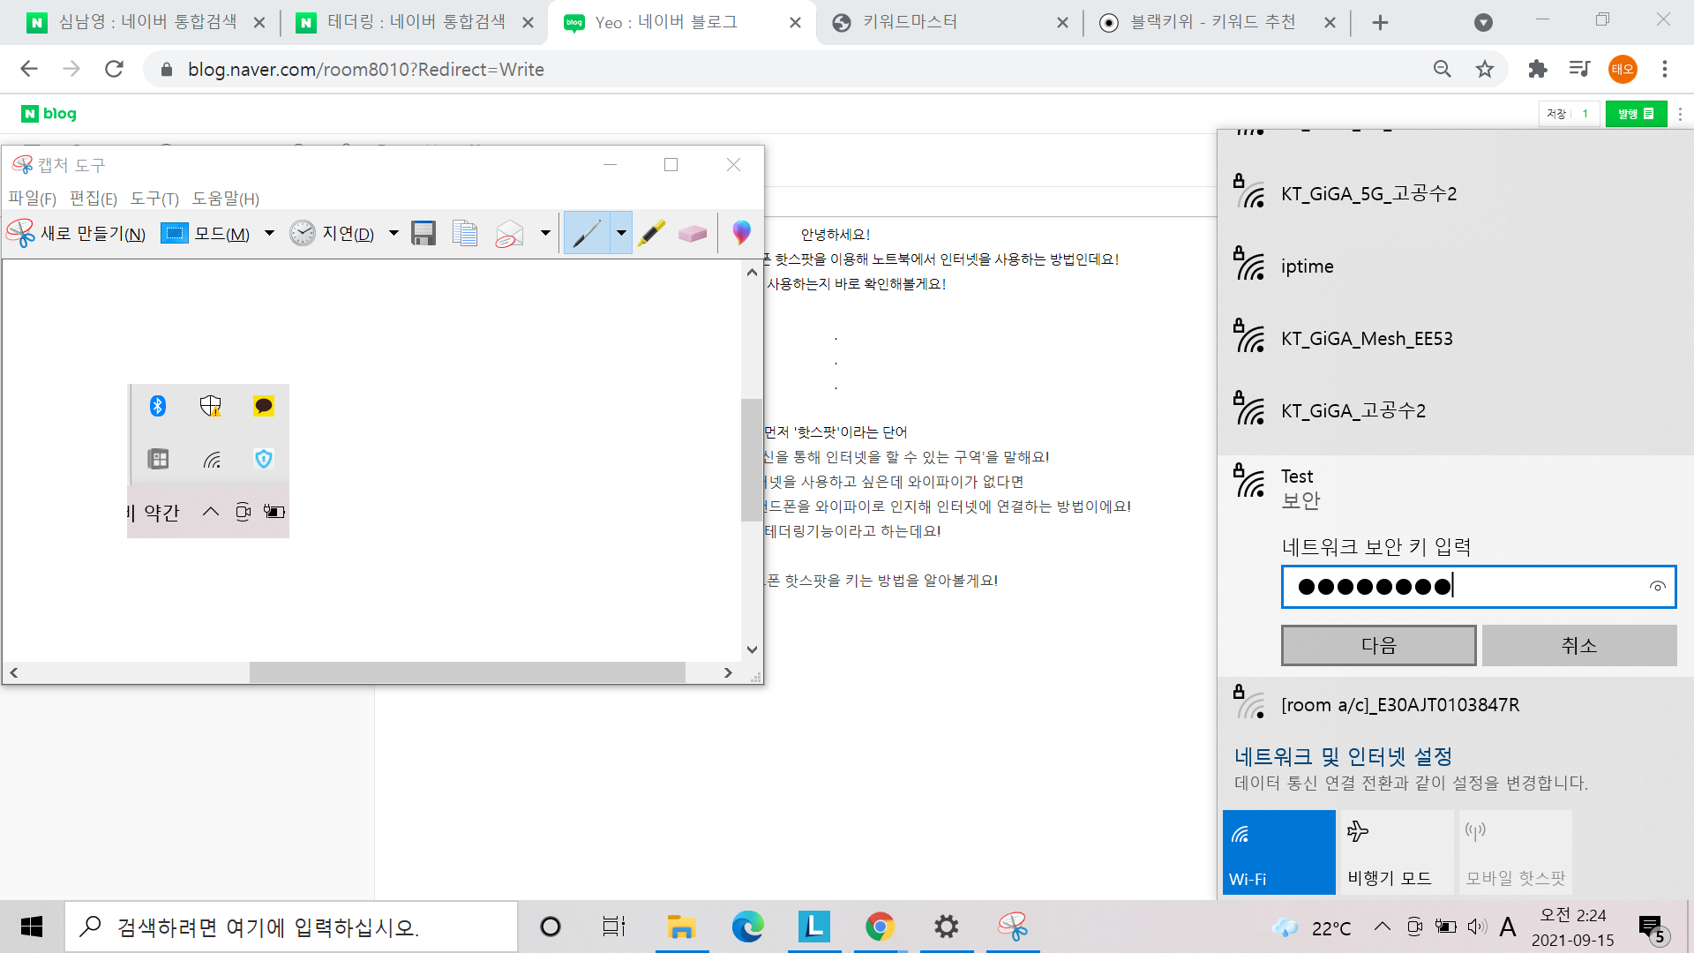The image size is (1694, 953).
Task: Expand the snip mode (모드) dropdown arrow
Action: click(270, 234)
